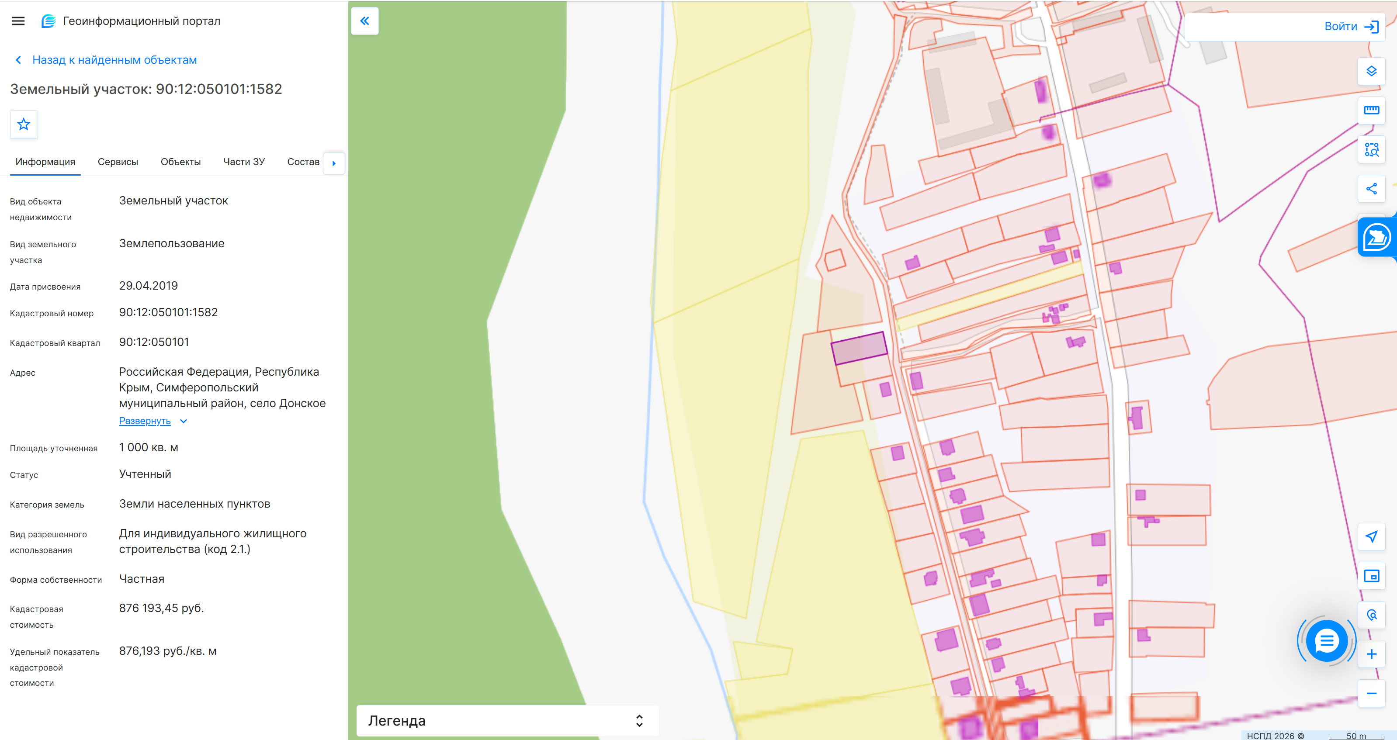The width and height of the screenshot is (1397, 740).
Task: Click the cadastral cost 876 193,45 руб.
Action: click(x=162, y=609)
